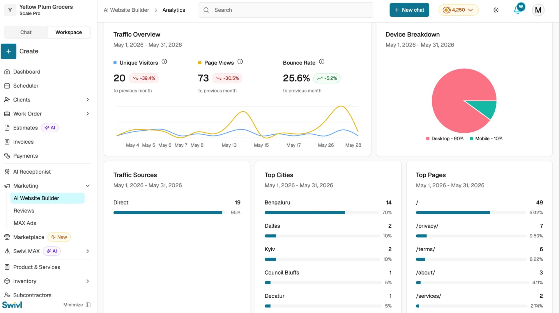Click the -5.2% bounce rate badge
The image size is (559, 313).
(327, 78)
